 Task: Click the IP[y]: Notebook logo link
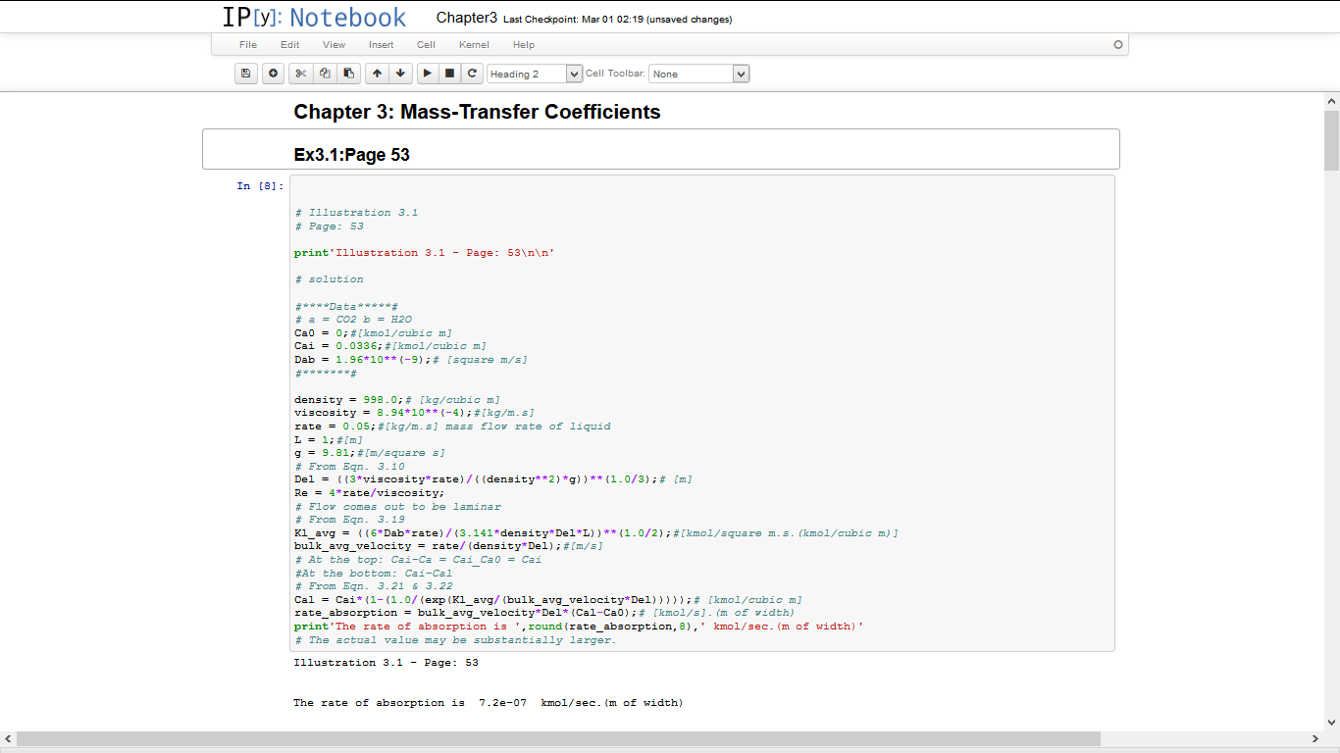click(x=314, y=18)
